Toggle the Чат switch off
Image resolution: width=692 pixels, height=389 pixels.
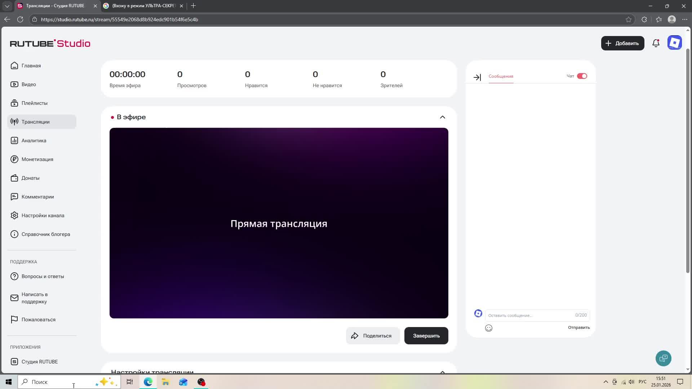[582, 76]
